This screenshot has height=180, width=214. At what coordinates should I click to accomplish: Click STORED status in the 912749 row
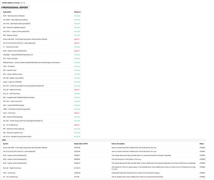point(202,177)
